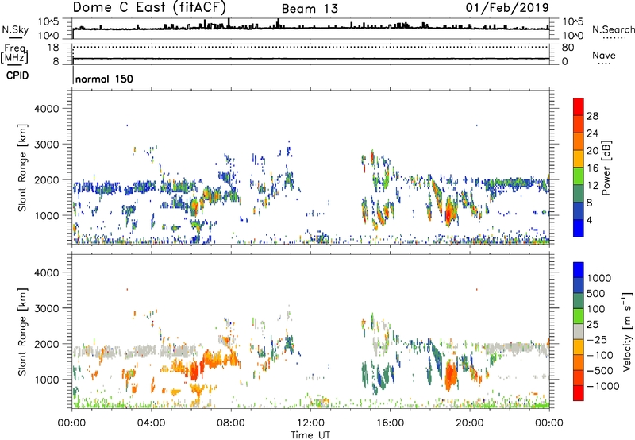Select the 'Power [dB]' colorbar title
Image resolution: width=635 pixels, height=440 pixels.
(x=606, y=168)
